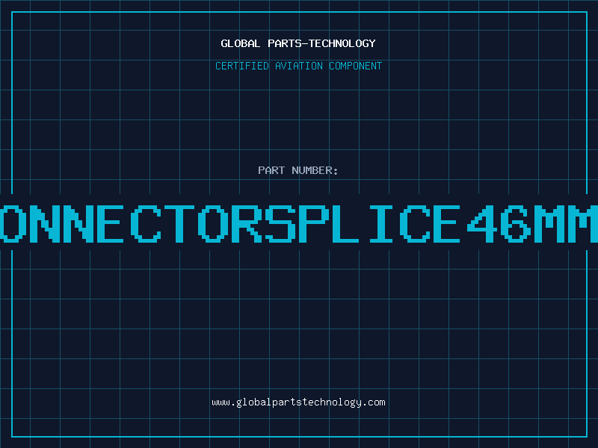Click the large CONNECTORSPLICE46MM part number text
Image resolution: width=598 pixels, height=448 pixels.
click(299, 223)
